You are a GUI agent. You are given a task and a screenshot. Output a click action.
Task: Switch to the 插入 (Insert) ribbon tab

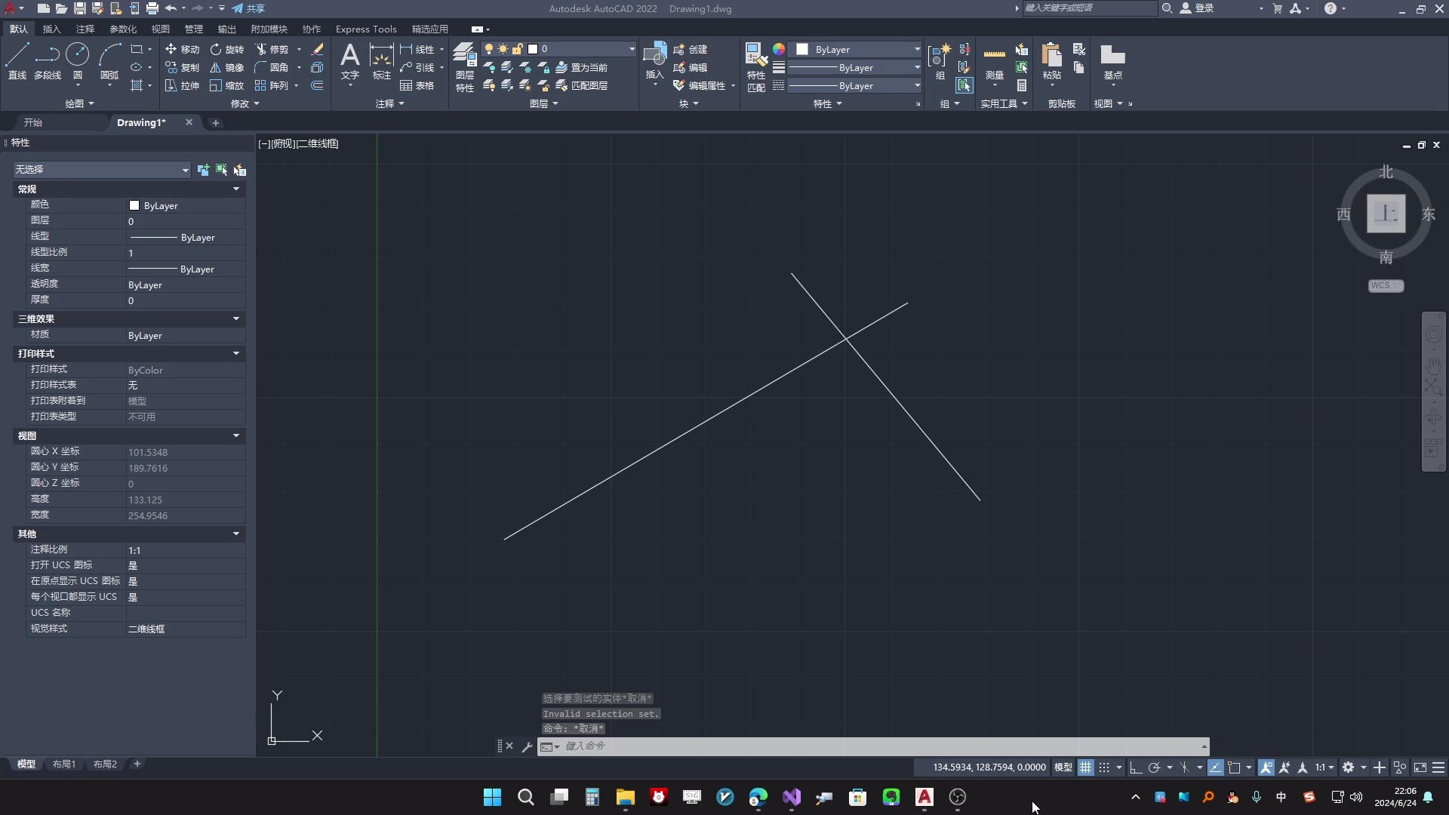(x=51, y=29)
